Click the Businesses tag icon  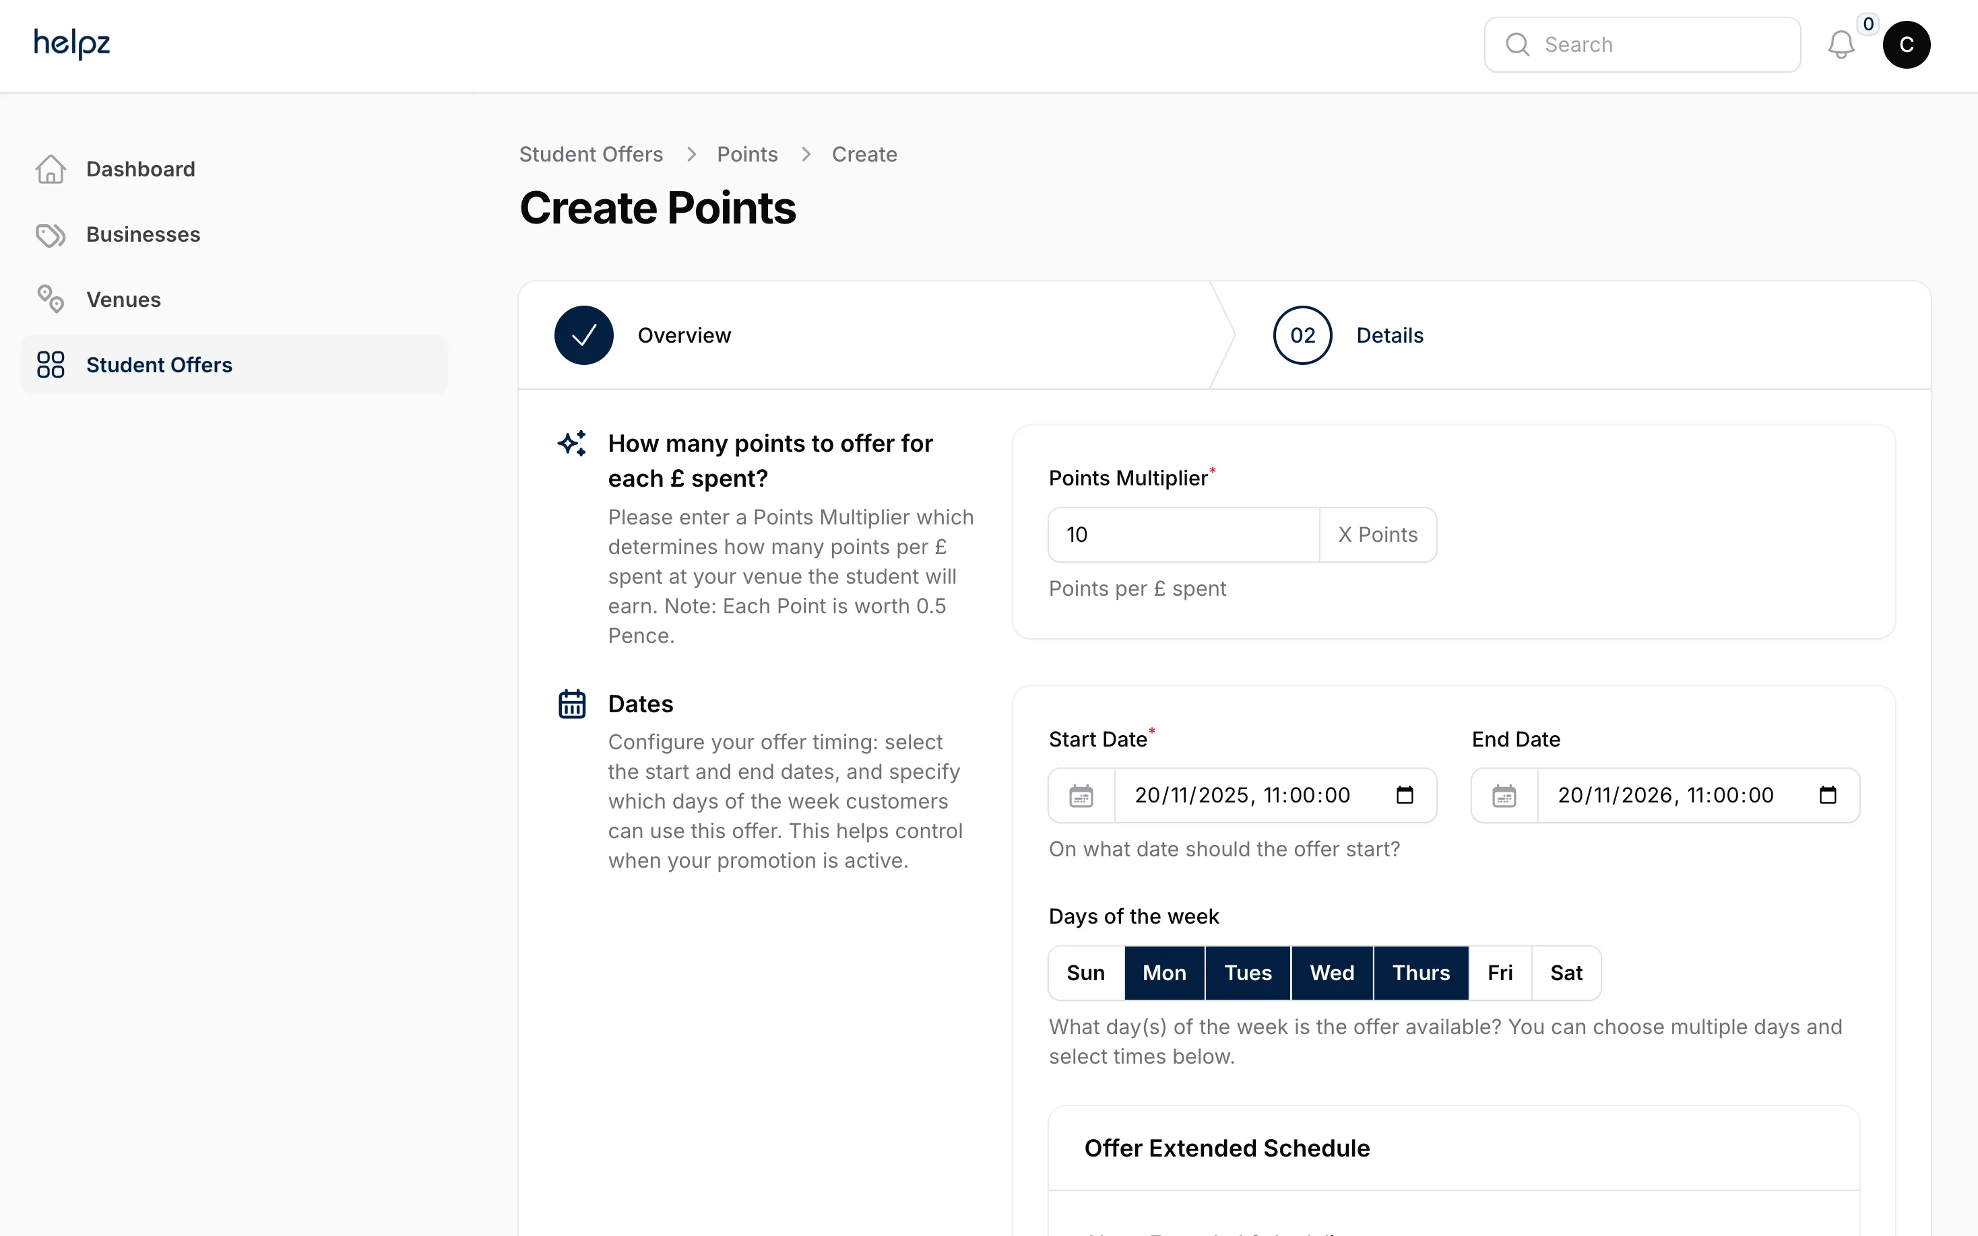[x=51, y=234]
